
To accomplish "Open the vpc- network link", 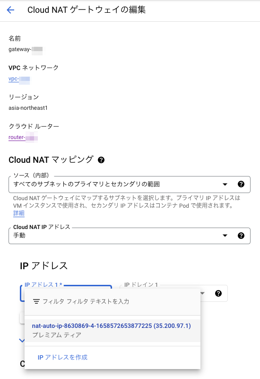I will [x=19, y=79].
